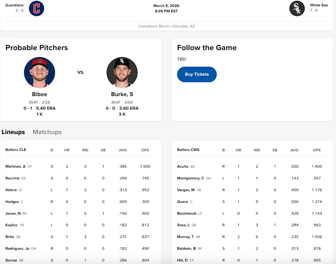Open Martínez, A player profile
Screen dimensions: 336x264
tap(15, 167)
